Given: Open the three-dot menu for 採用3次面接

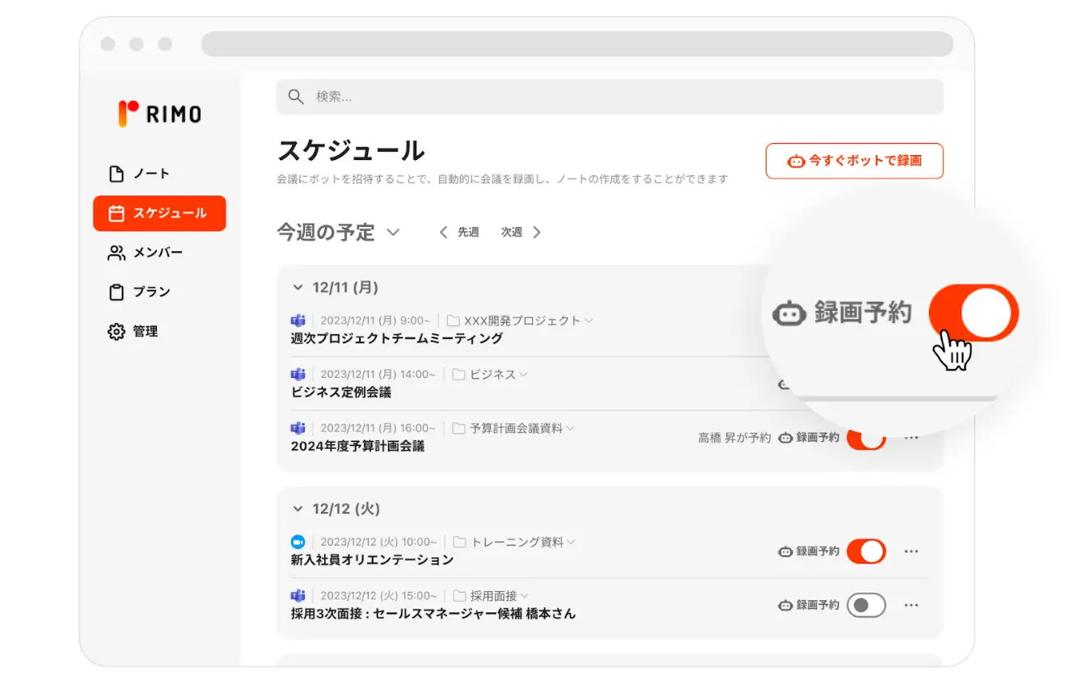Looking at the screenshot, I should click(911, 605).
